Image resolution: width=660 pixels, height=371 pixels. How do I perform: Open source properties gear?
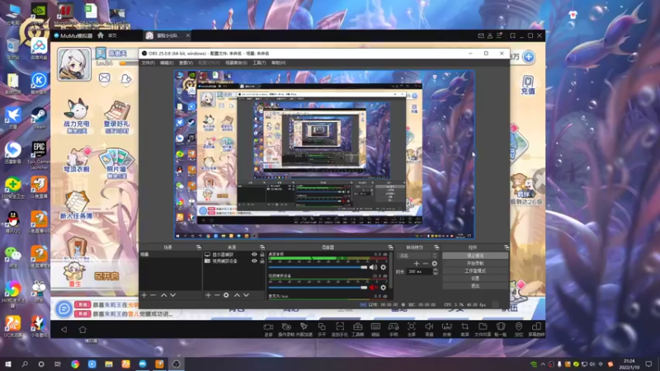(226, 295)
